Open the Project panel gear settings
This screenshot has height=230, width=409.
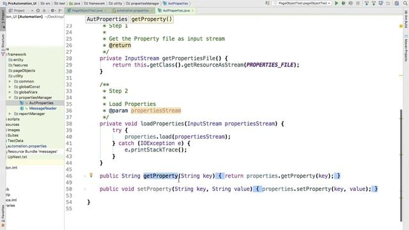[x=53, y=10]
